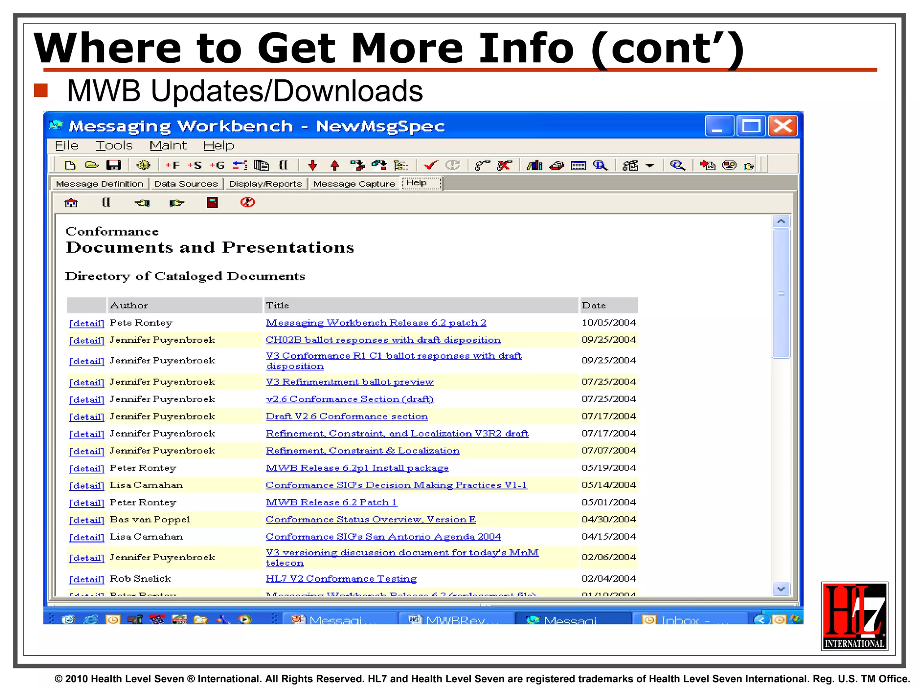
Task: Click the red down arrow toolbar icon
Action: coord(313,166)
